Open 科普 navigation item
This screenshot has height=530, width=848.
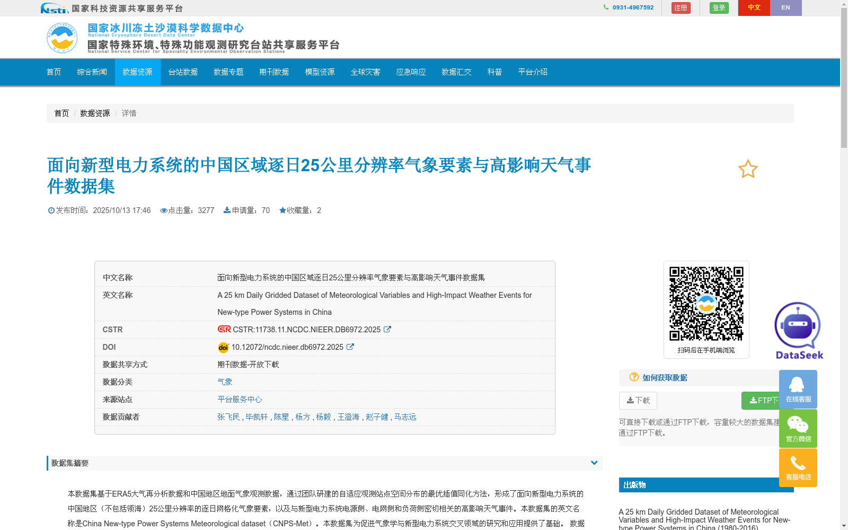(x=494, y=72)
